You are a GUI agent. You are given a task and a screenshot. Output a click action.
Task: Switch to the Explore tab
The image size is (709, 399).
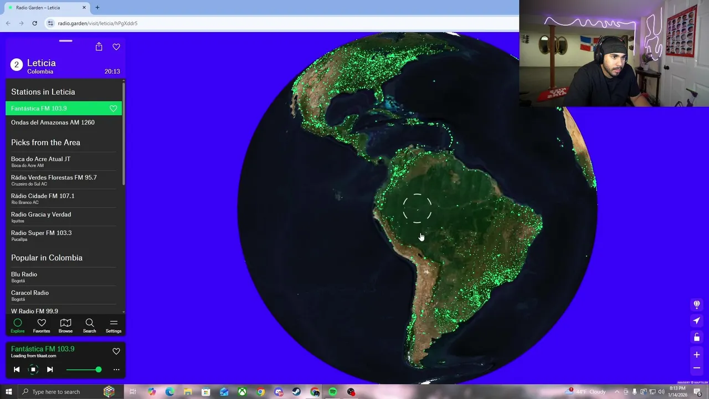18,326
